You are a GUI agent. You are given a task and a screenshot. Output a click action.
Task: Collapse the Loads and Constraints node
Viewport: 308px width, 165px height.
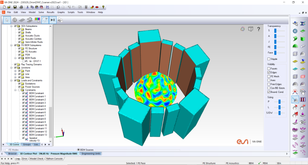pos(12,80)
